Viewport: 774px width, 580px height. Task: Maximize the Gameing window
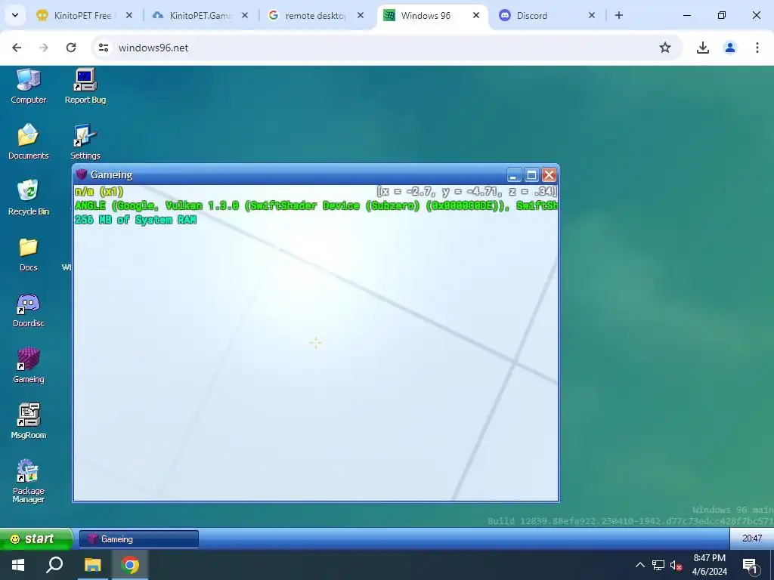point(531,175)
